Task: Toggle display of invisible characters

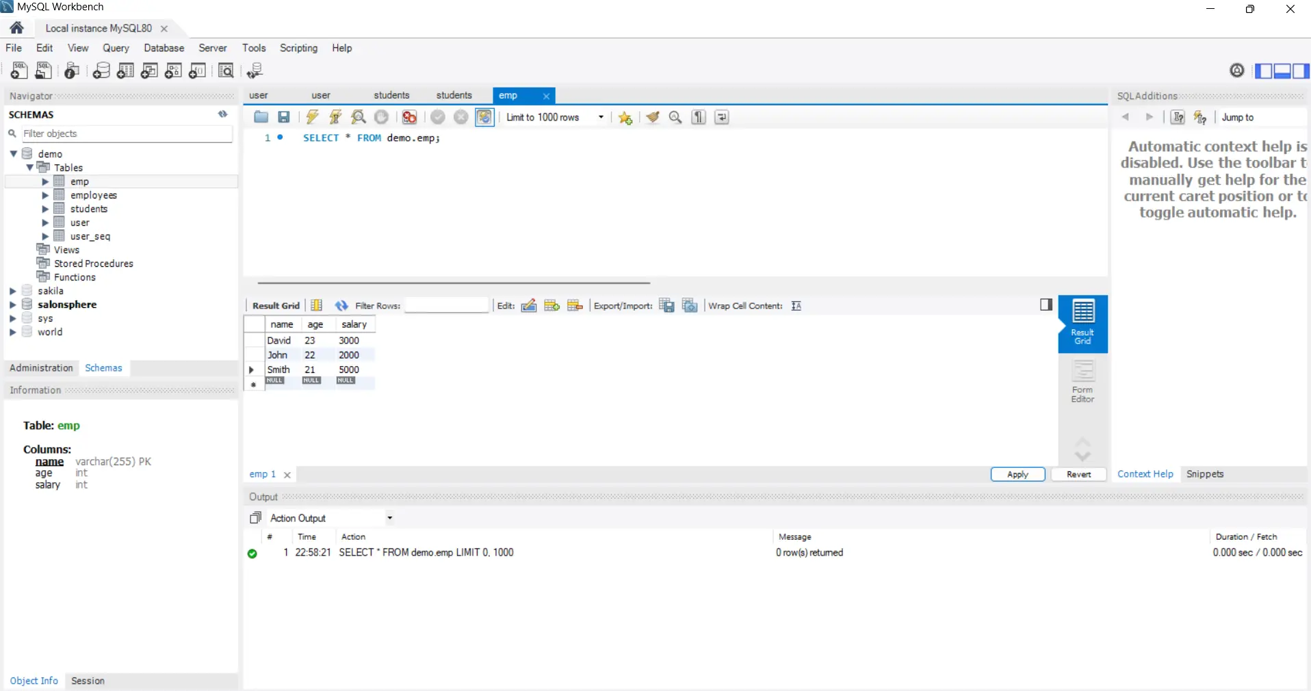Action: [x=698, y=117]
